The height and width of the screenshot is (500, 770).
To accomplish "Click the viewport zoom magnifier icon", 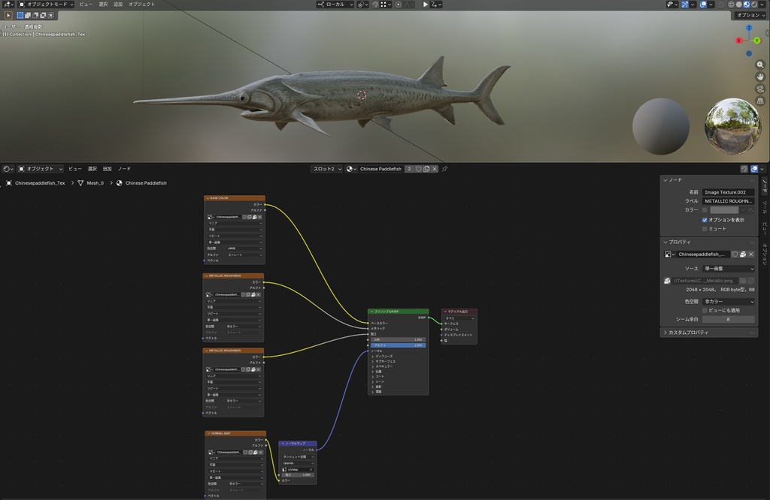I will coord(760,65).
